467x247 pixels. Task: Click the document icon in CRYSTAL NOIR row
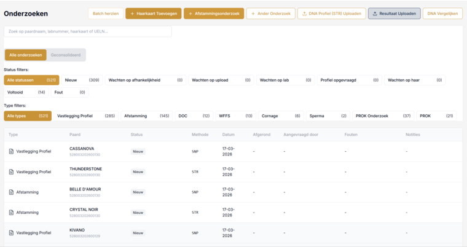(11, 213)
